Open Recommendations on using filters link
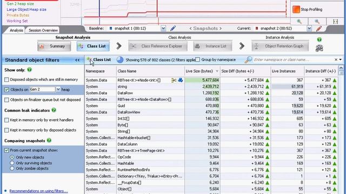The width and height of the screenshot is (346, 194). tap(38, 191)
